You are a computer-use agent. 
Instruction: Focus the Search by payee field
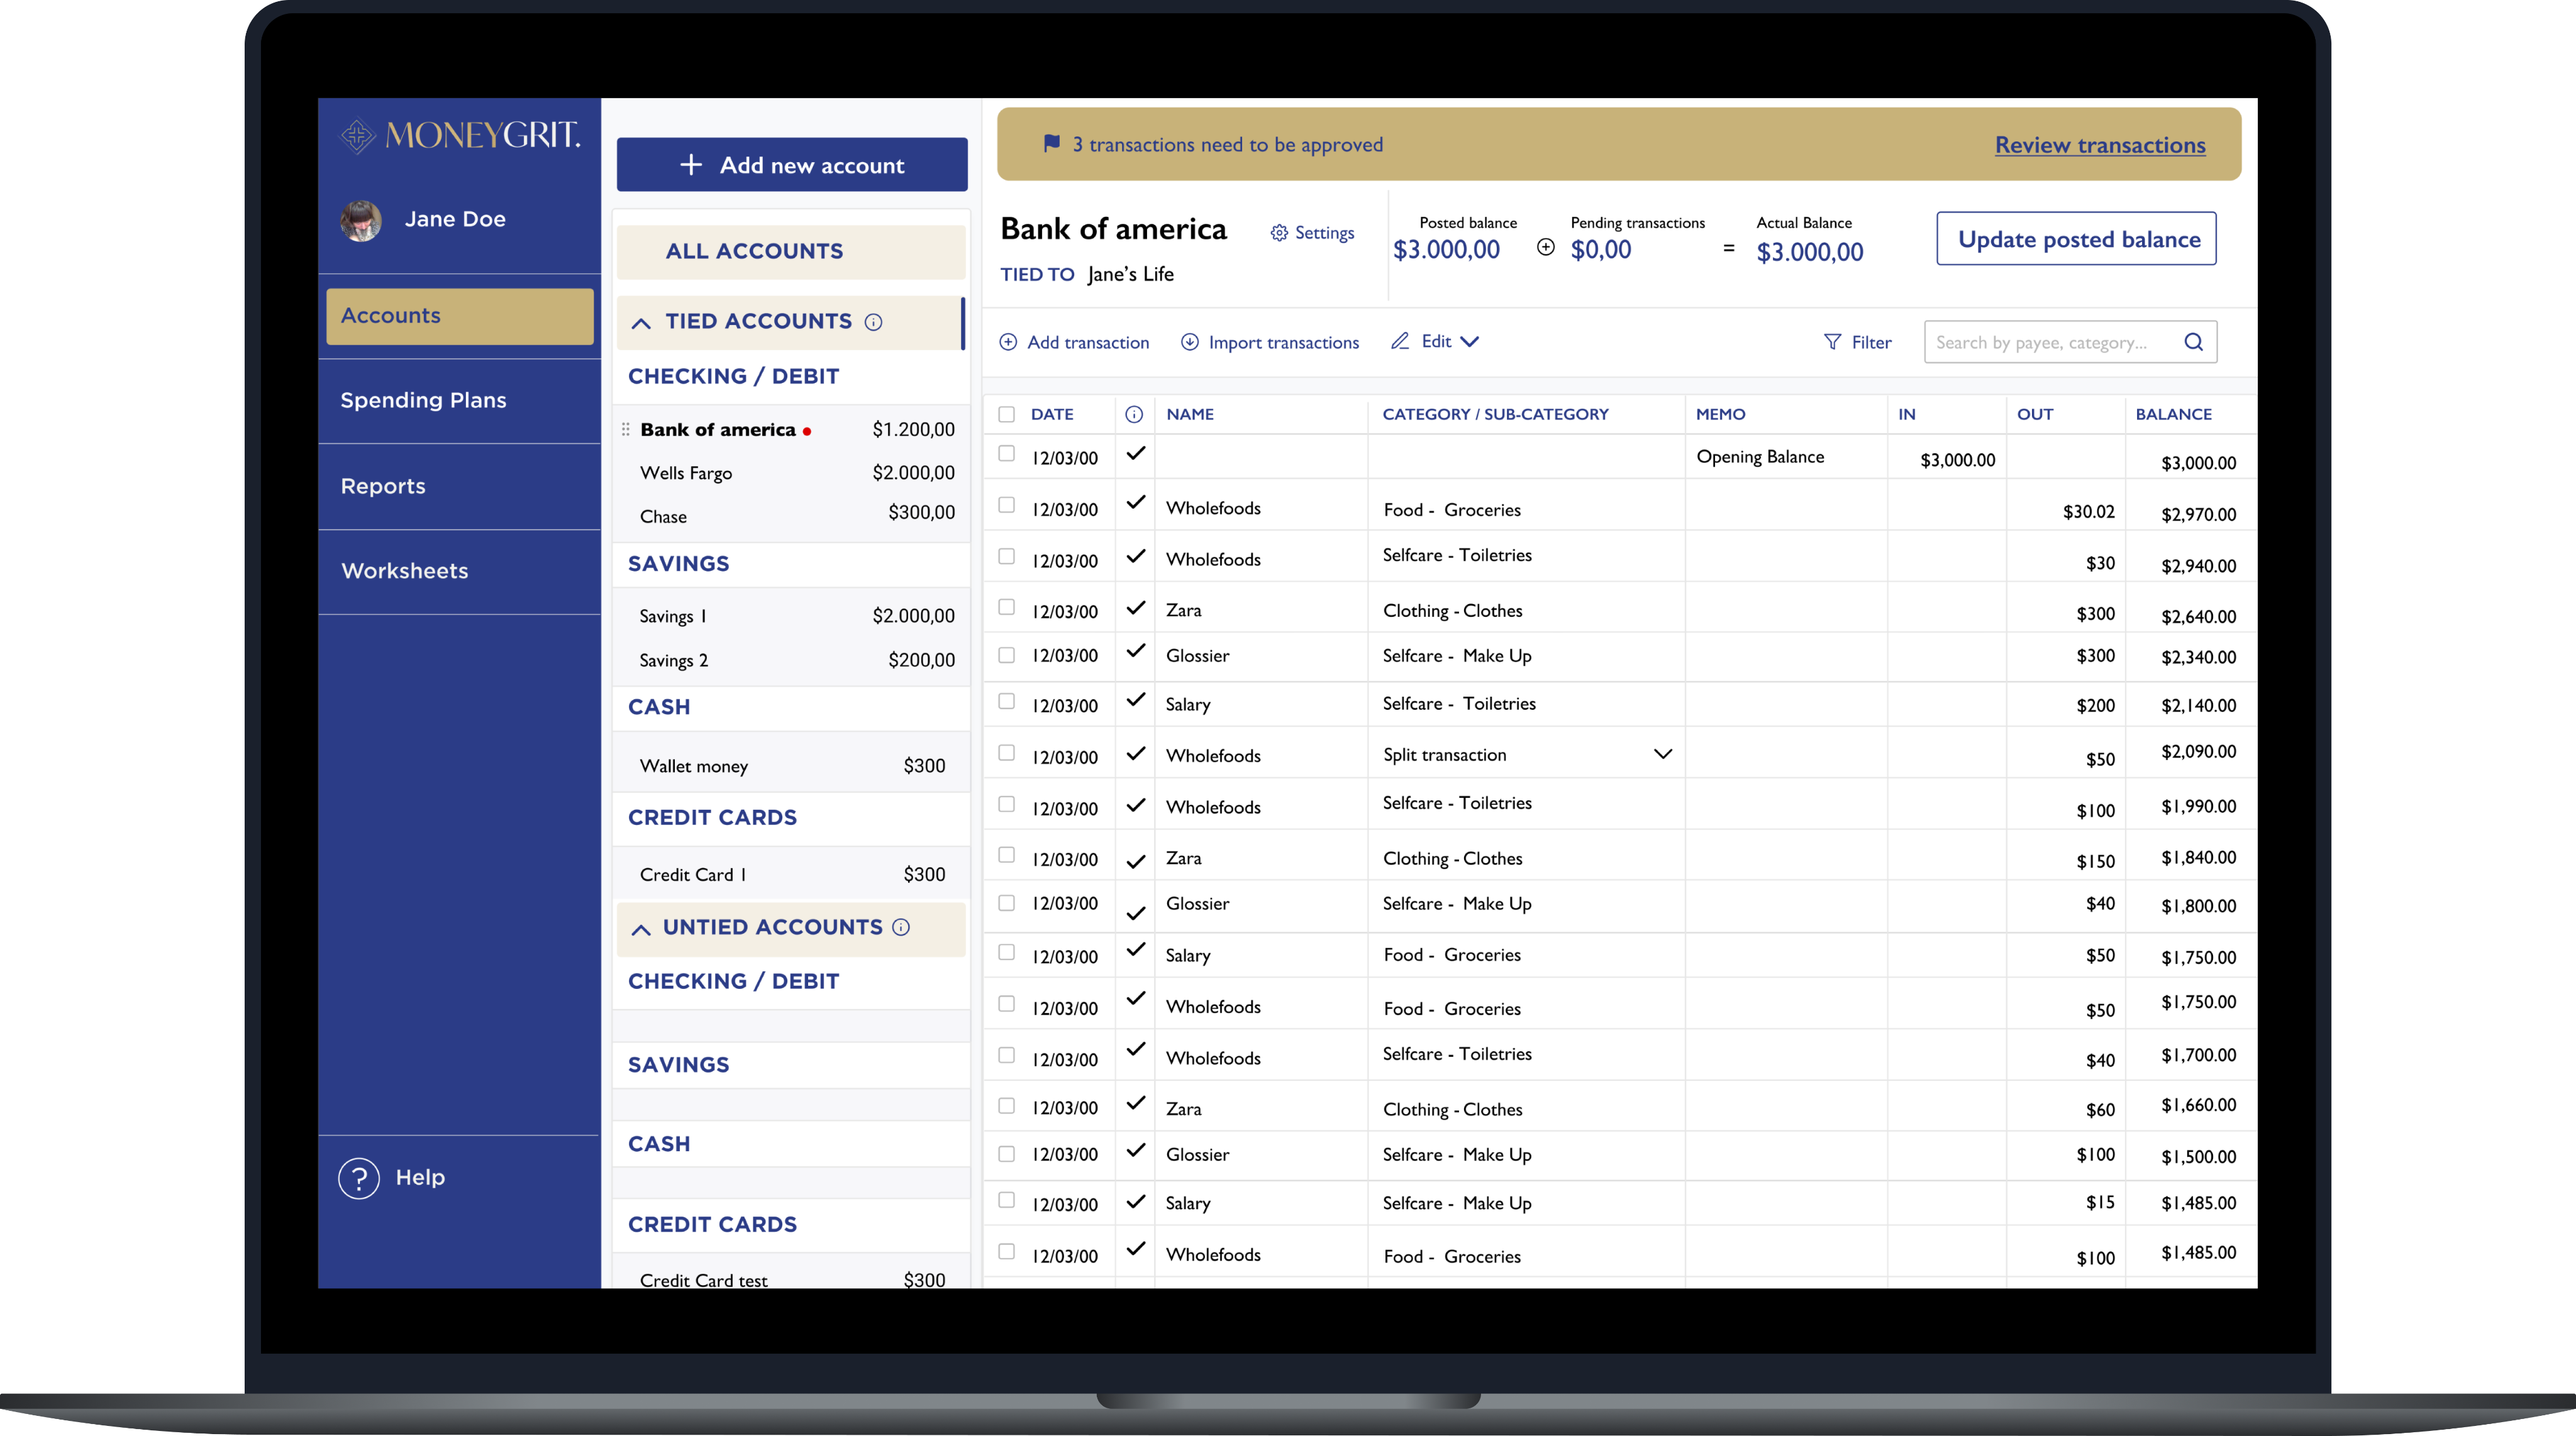tap(2070, 342)
